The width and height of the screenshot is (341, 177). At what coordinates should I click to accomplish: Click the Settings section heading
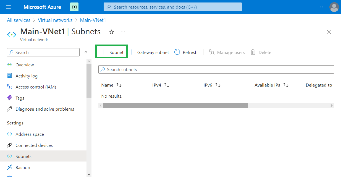15,123
